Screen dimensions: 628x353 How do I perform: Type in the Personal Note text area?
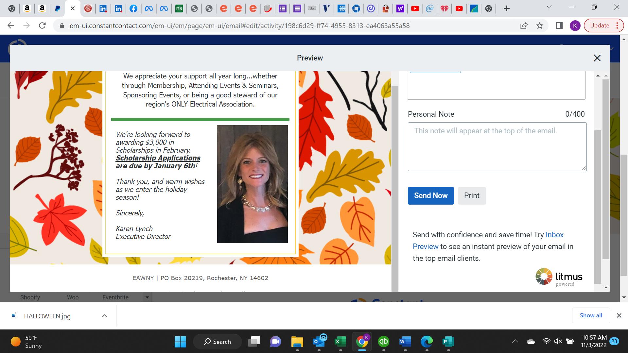click(497, 146)
